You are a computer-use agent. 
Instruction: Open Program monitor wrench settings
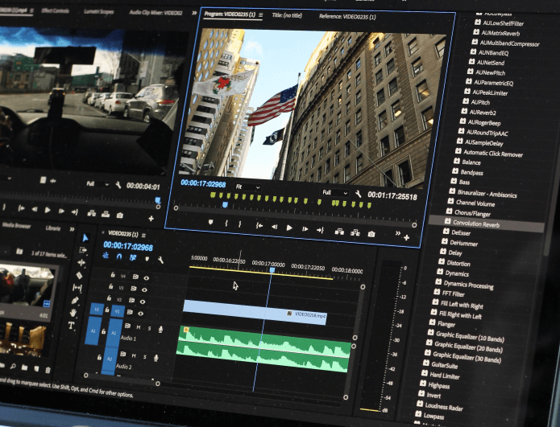click(359, 194)
